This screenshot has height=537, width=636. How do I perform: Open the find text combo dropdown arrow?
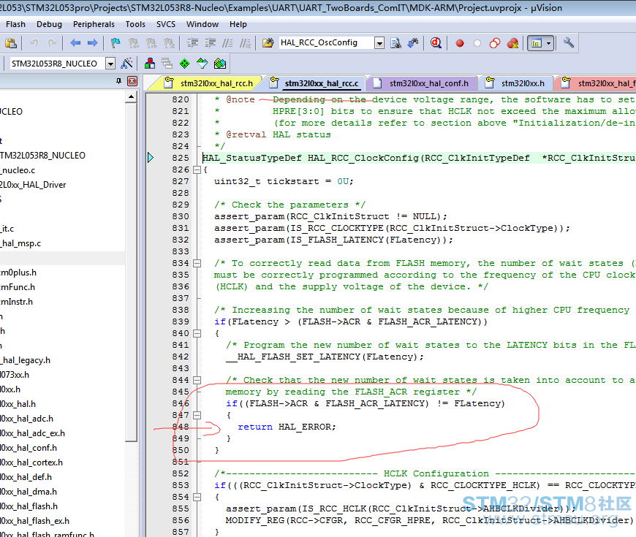pos(379,43)
